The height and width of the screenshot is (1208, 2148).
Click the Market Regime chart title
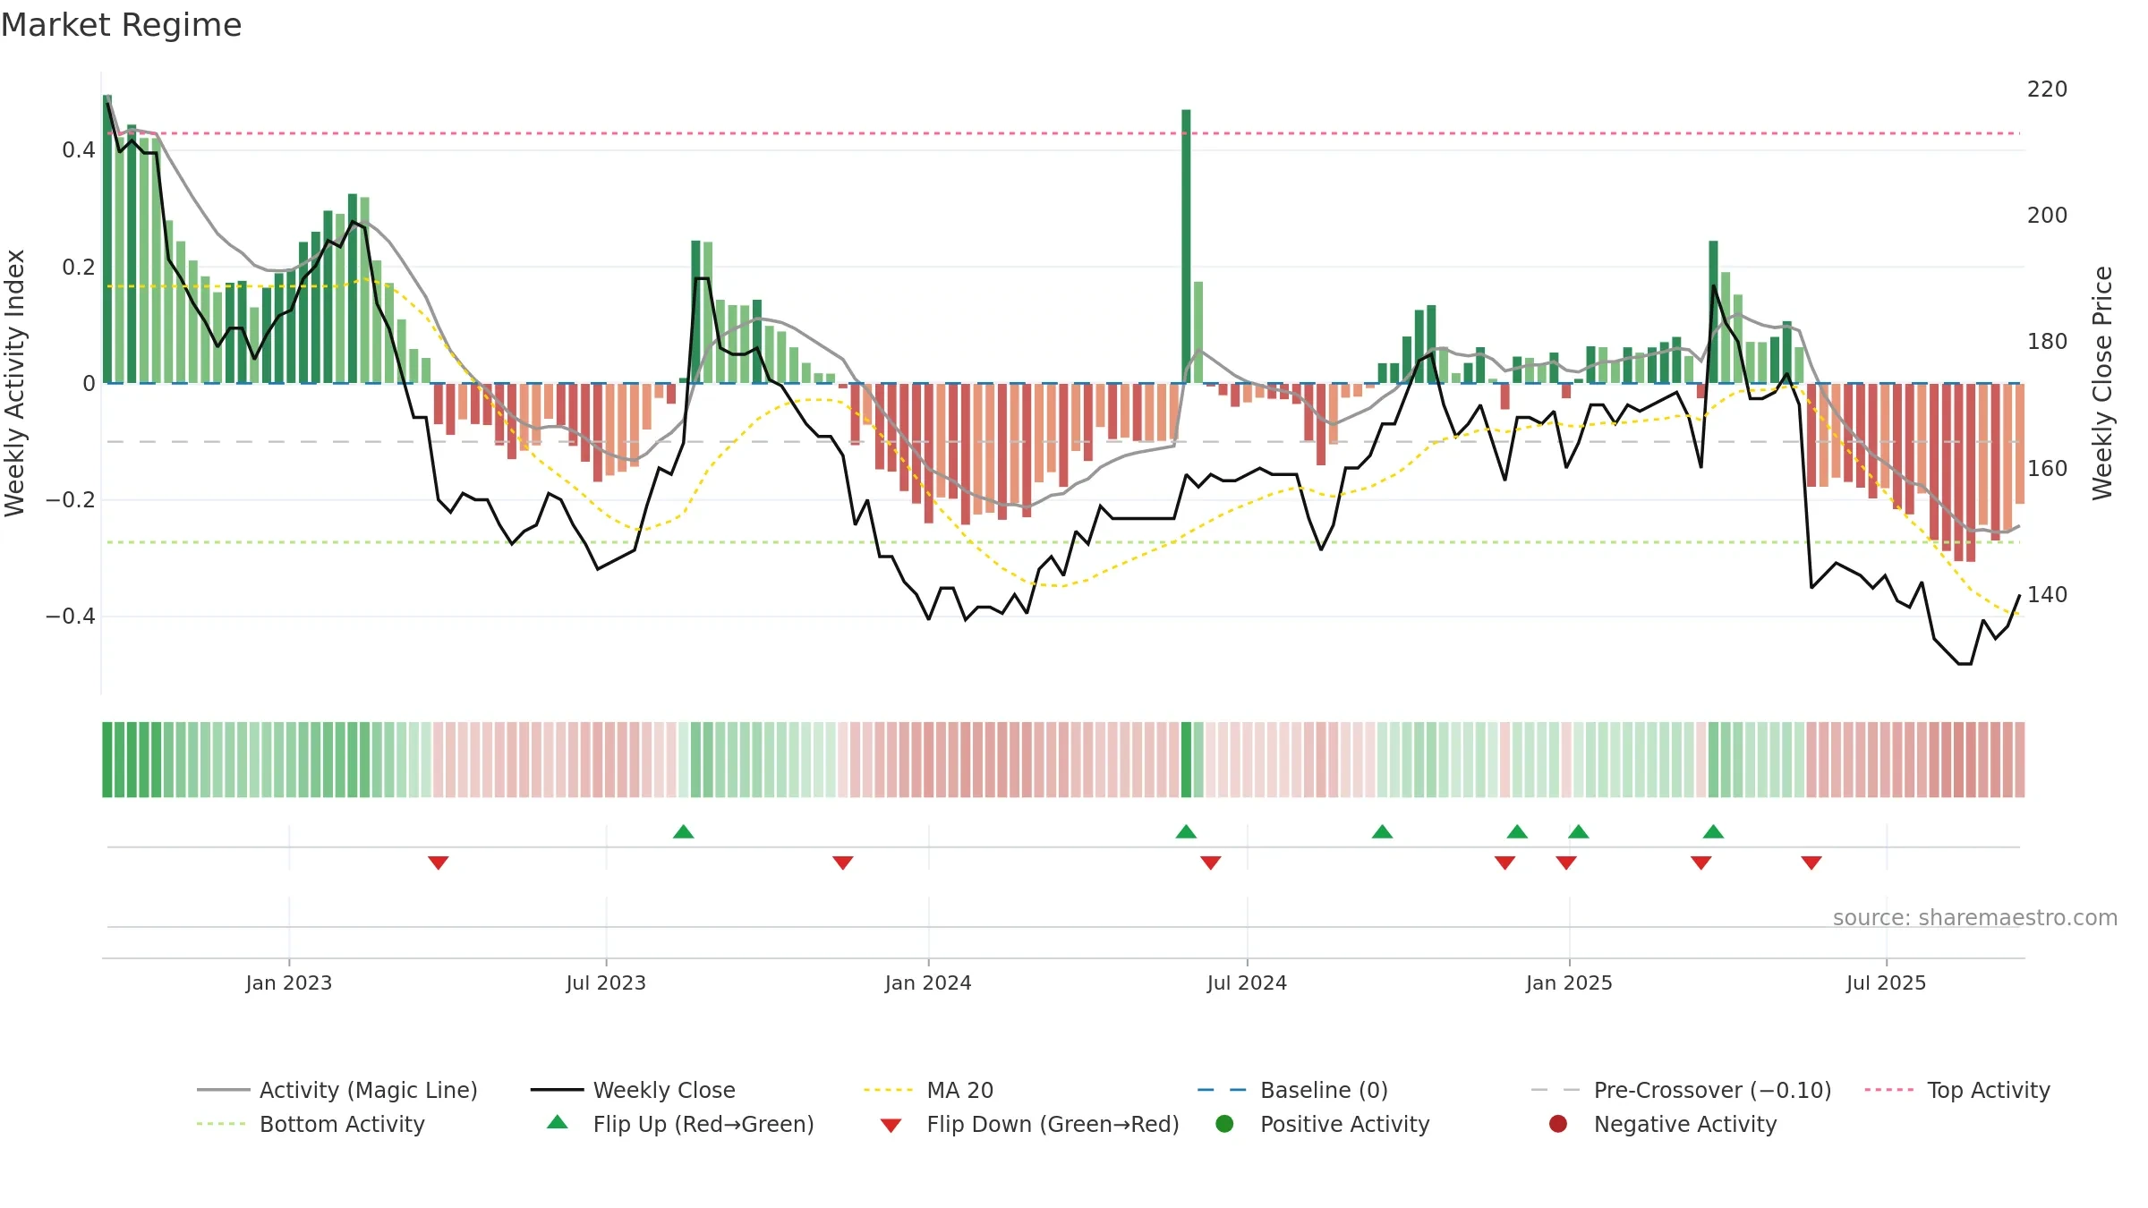click(x=121, y=25)
